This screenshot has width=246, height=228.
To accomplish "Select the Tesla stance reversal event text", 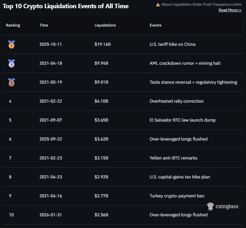I will tap(193, 82).
